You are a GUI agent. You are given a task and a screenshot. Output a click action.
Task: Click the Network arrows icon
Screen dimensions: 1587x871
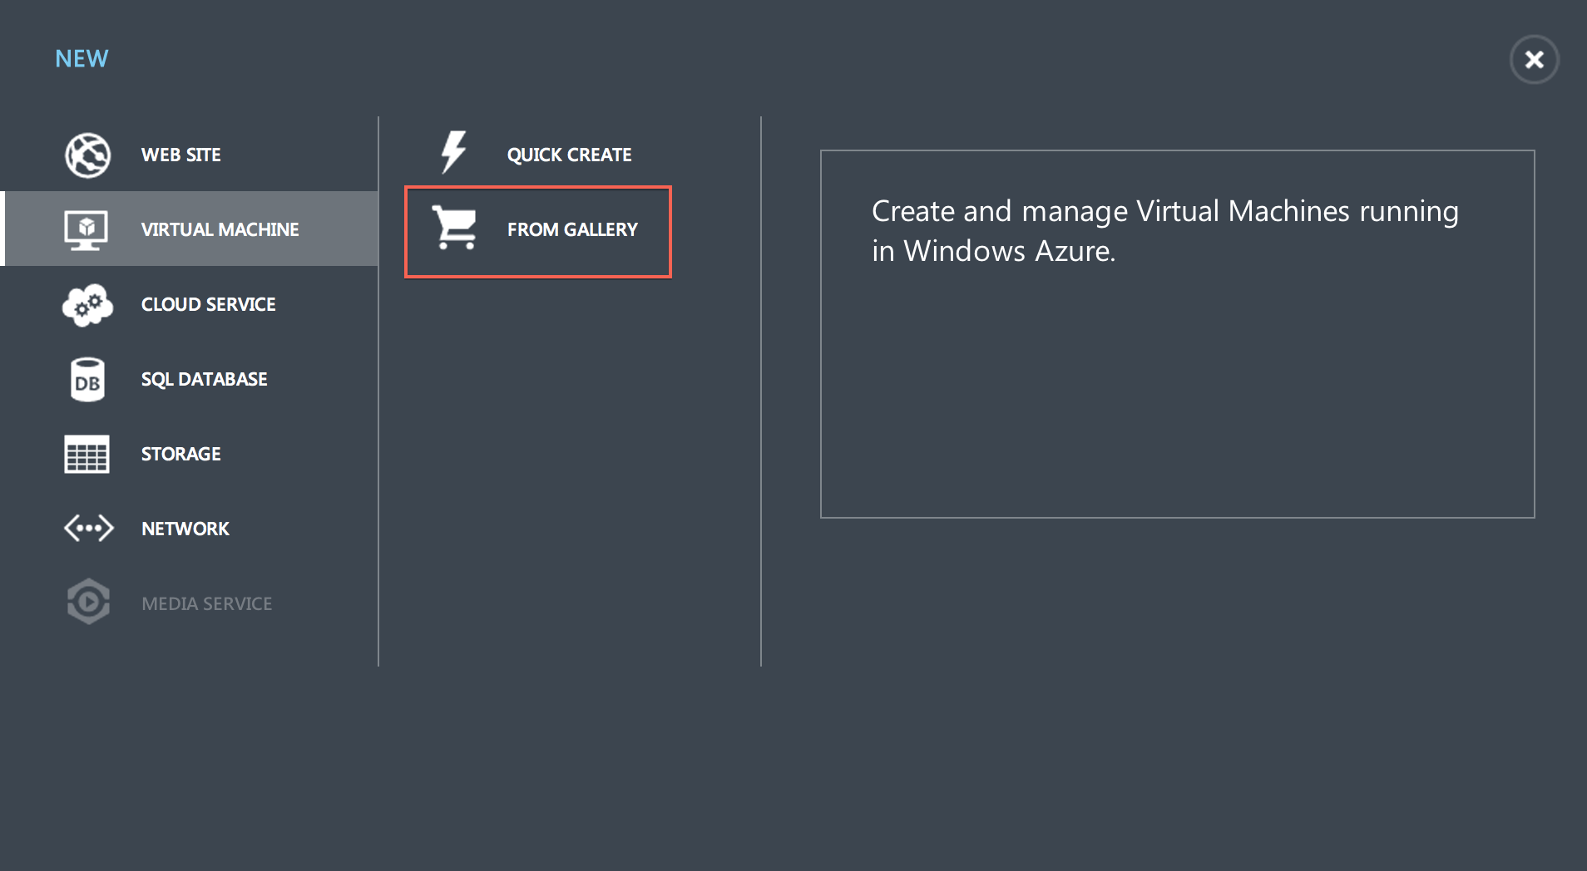coord(88,528)
